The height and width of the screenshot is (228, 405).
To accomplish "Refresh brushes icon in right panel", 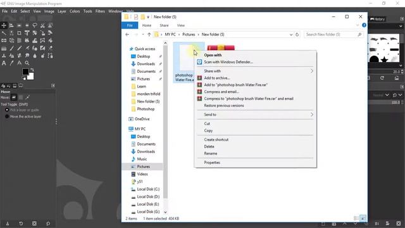I will coord(382,78).
